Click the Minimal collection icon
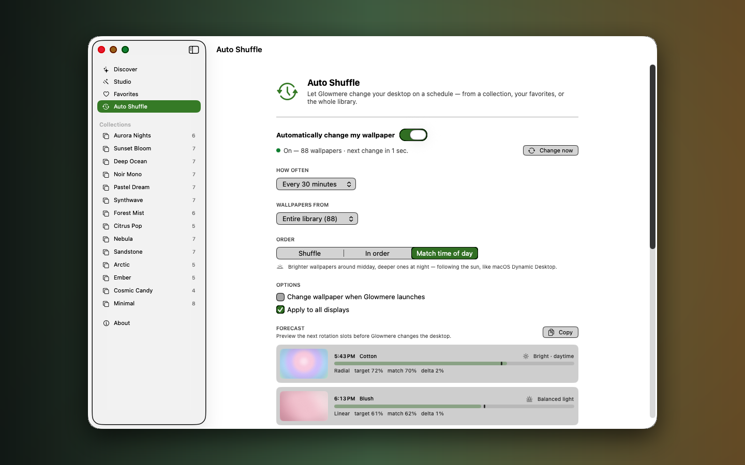The width and height of the screenshot is (745, 465). 106,304
